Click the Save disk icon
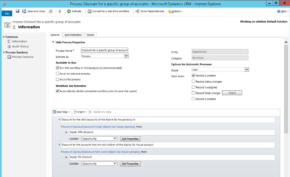Viewport: 290px width, 177px height. 18,11
